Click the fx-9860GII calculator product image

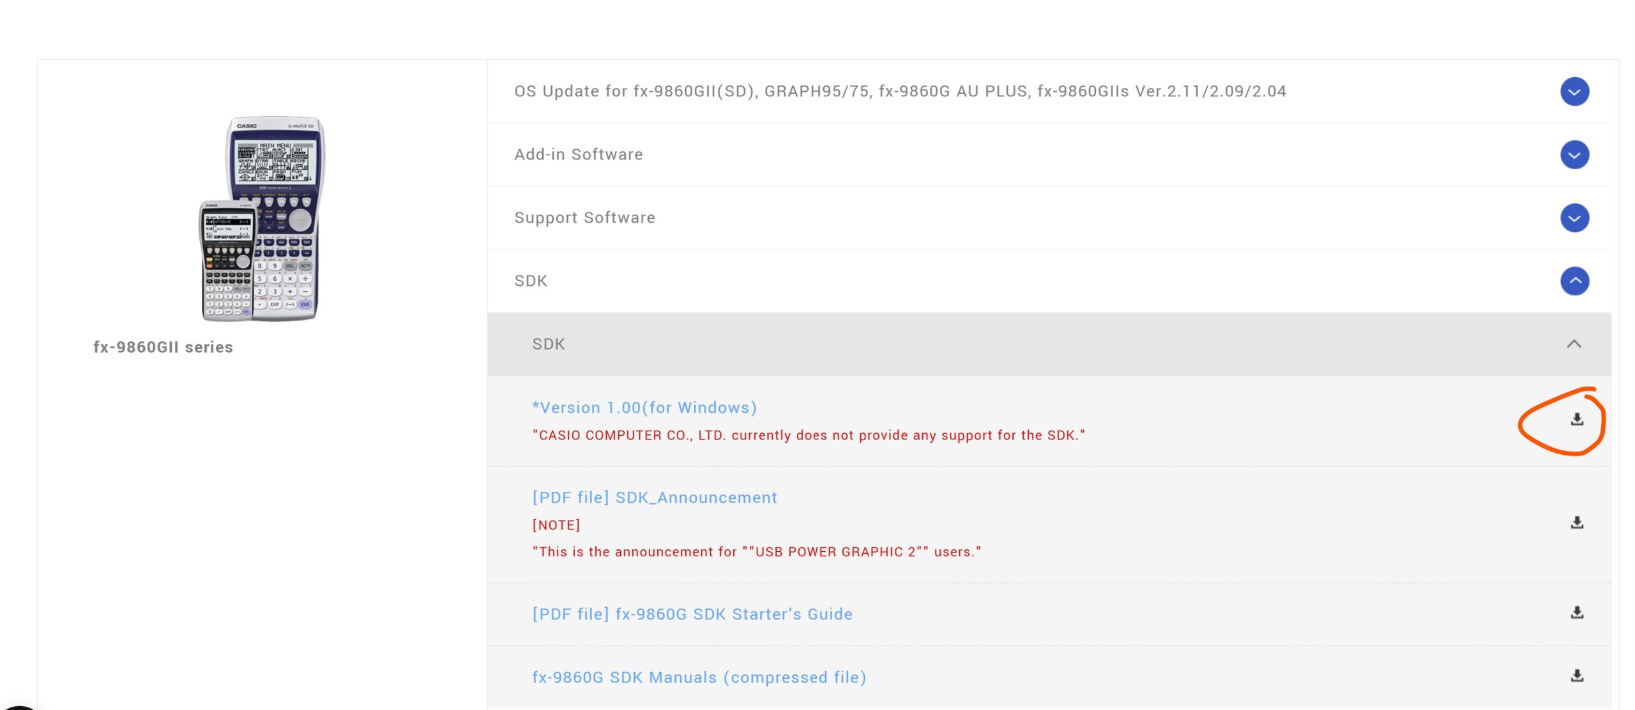pyautogui.click(x=262, y=218)
